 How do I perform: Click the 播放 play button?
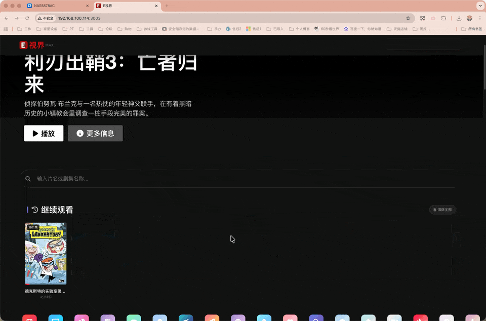(x=43, y=133)
